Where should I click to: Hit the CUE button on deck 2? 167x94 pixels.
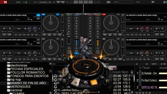tap(105, 35)
